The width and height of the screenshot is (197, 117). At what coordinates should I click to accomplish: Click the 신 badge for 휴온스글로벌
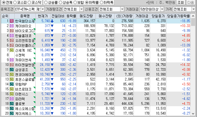point(12,79)
